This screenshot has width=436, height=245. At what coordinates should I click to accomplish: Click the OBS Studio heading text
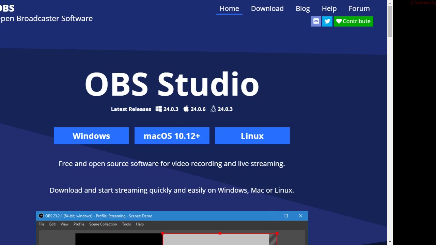(172, 84)
